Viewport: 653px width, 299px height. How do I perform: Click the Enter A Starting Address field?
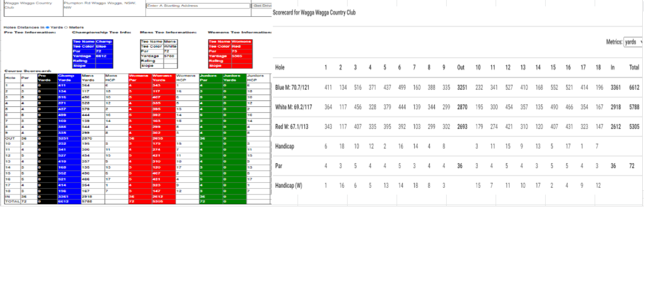click(x=198, y=5)
